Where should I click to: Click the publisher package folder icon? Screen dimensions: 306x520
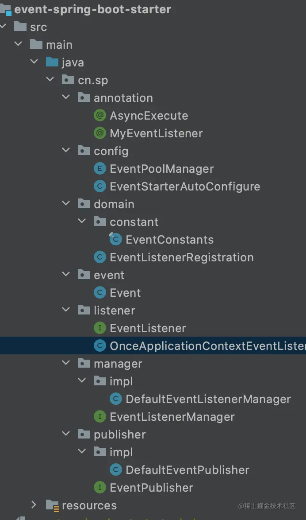coord(84,435)
